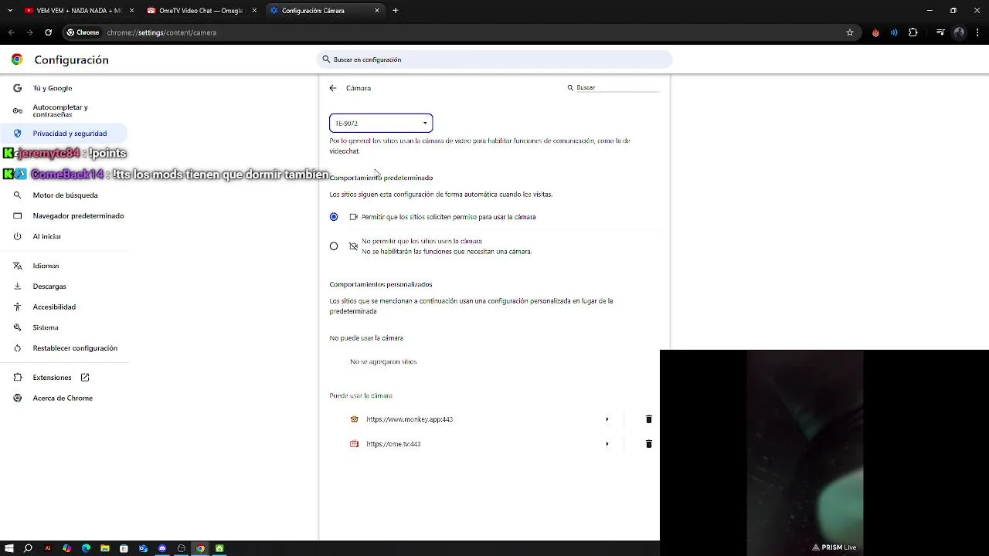
Task: Expand the https://www.monkey.app:443 site details arrow
Action: (x=607, y=419)
